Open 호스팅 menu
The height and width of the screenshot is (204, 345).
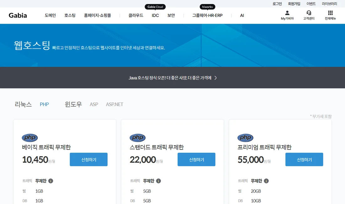(x=70, y=15)
